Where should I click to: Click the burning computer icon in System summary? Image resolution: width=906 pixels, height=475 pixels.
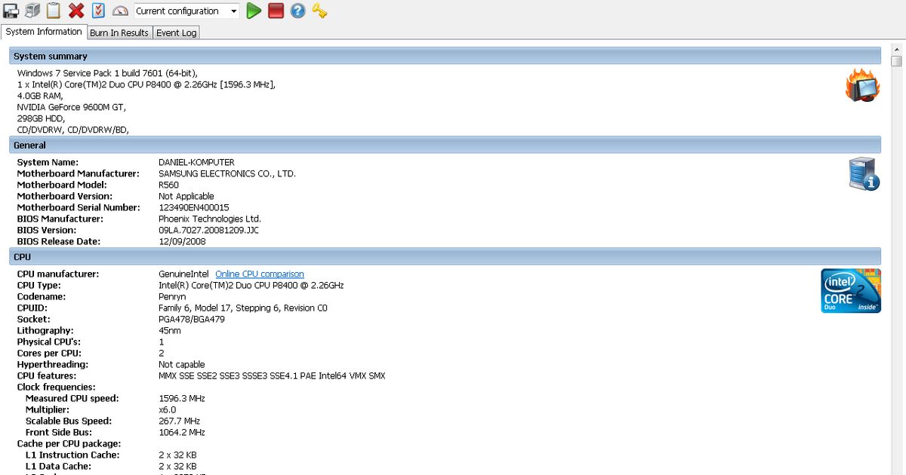[861, 86]
